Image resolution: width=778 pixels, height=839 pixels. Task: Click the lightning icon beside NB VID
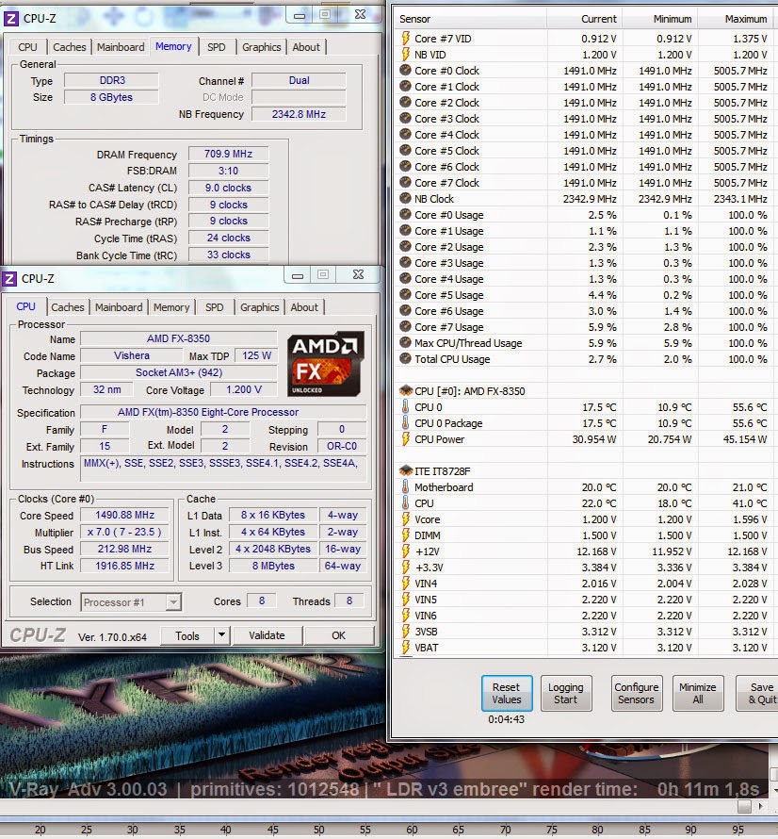405,55
